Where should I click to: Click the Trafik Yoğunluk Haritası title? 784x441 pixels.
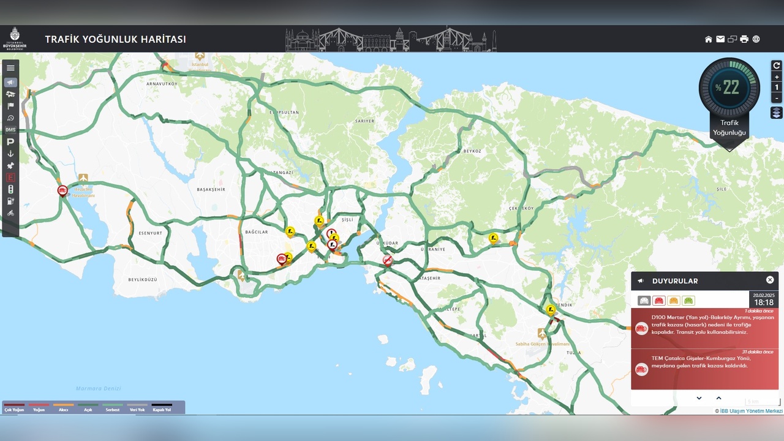[115, 39]
